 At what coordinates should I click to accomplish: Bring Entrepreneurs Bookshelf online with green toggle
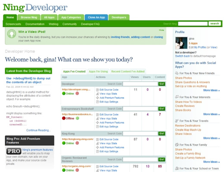coord(78,118)
